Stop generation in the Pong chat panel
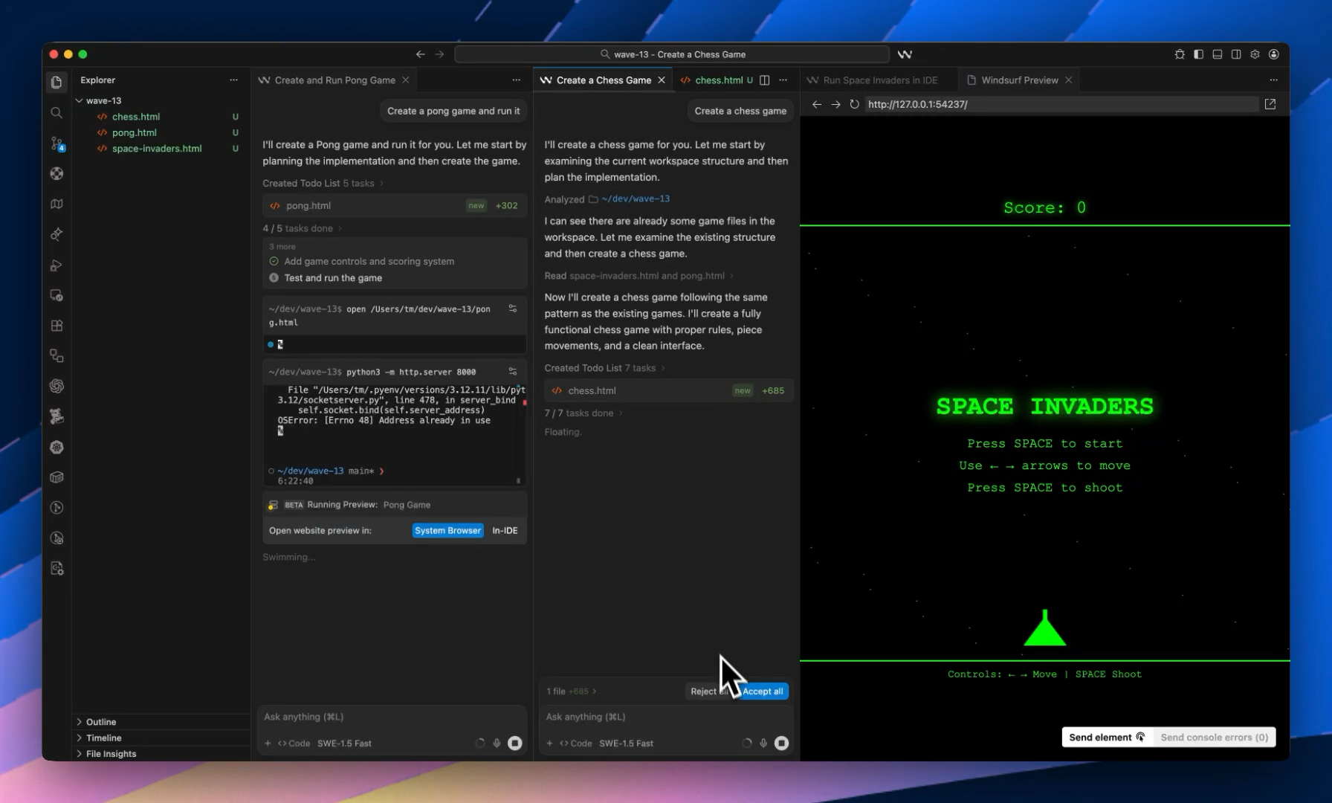 514,743
